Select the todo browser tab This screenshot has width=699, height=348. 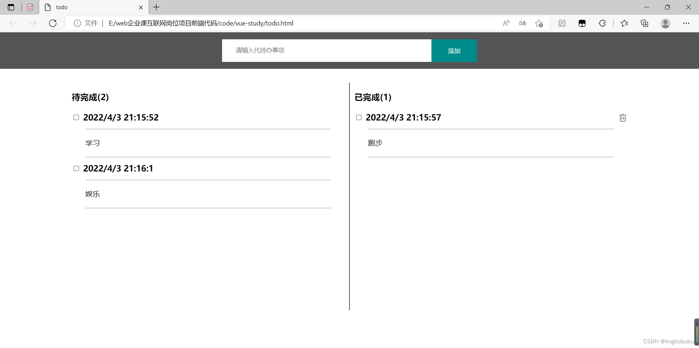click(x=94, y=7)
